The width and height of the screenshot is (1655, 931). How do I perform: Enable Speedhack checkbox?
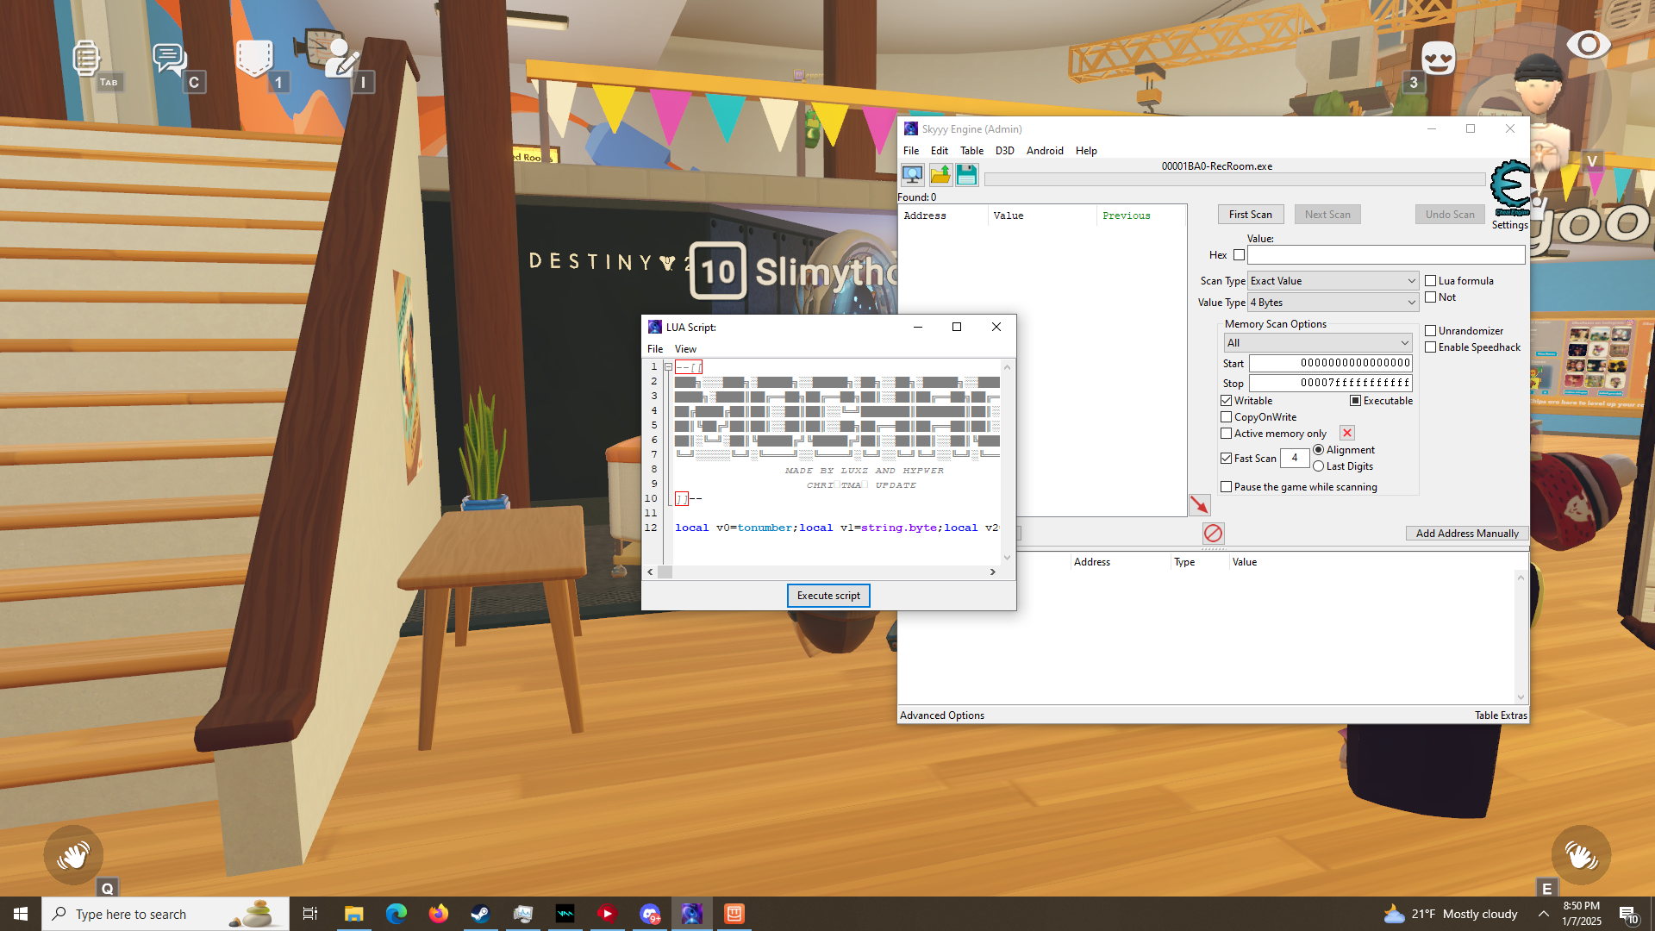tap(1430, 347)
